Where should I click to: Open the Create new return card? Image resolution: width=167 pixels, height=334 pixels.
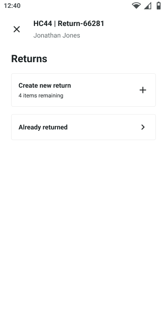pos(83,90)
